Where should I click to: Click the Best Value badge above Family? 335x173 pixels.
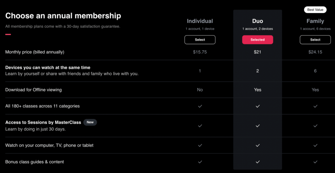[x=315, y=9]
